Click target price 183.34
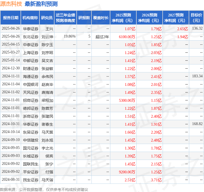 [x=197, y=76]
